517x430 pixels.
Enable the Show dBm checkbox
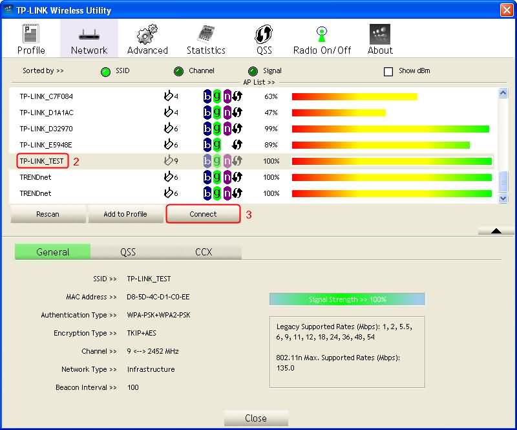[x=388, y=72]
